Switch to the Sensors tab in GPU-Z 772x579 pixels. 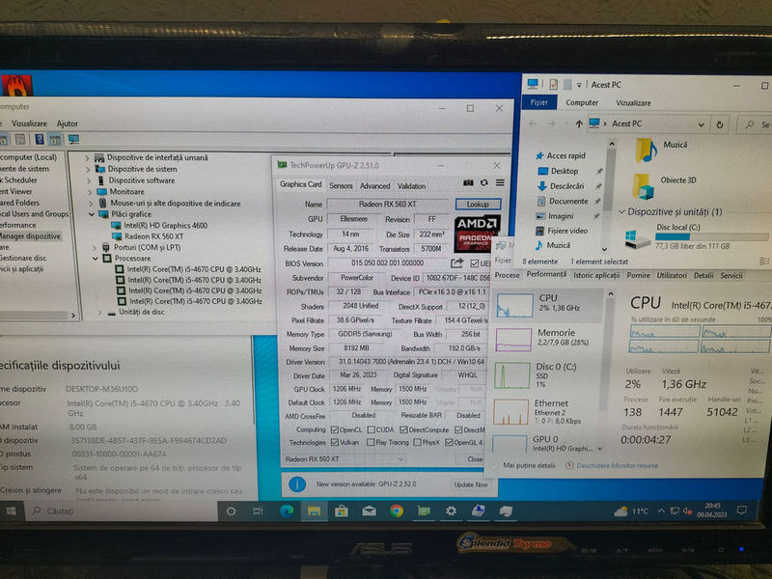pyautogui.click(x=341, y=185)
